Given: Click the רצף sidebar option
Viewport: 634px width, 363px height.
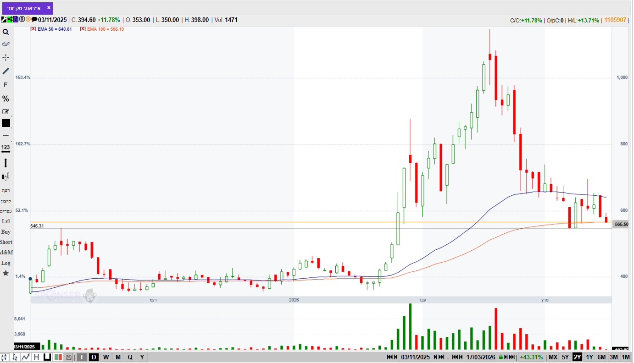Looking at the screenshot, I should click(x=6, y=190).
